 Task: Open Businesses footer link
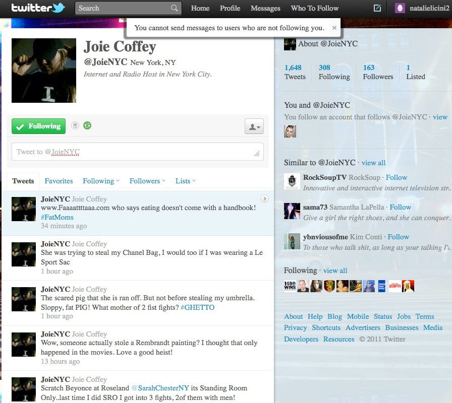(402, 327)
